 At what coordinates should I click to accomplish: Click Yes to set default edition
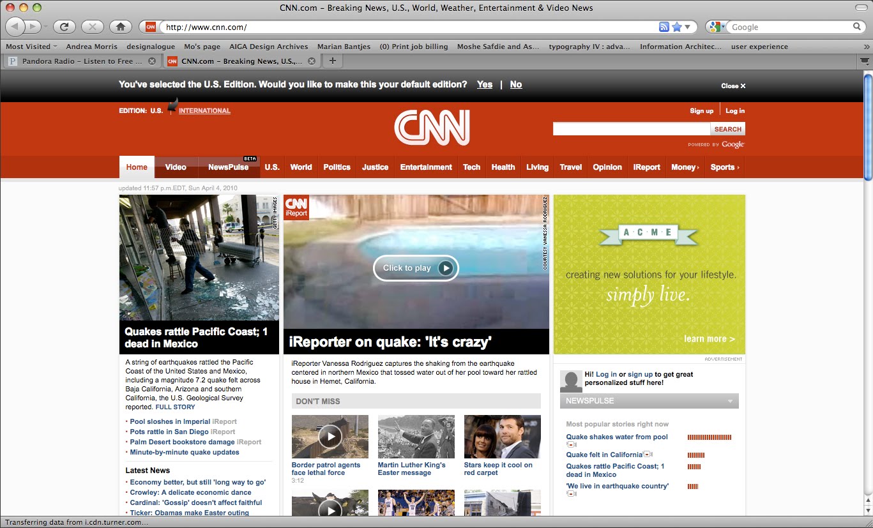tap(485, 84)
